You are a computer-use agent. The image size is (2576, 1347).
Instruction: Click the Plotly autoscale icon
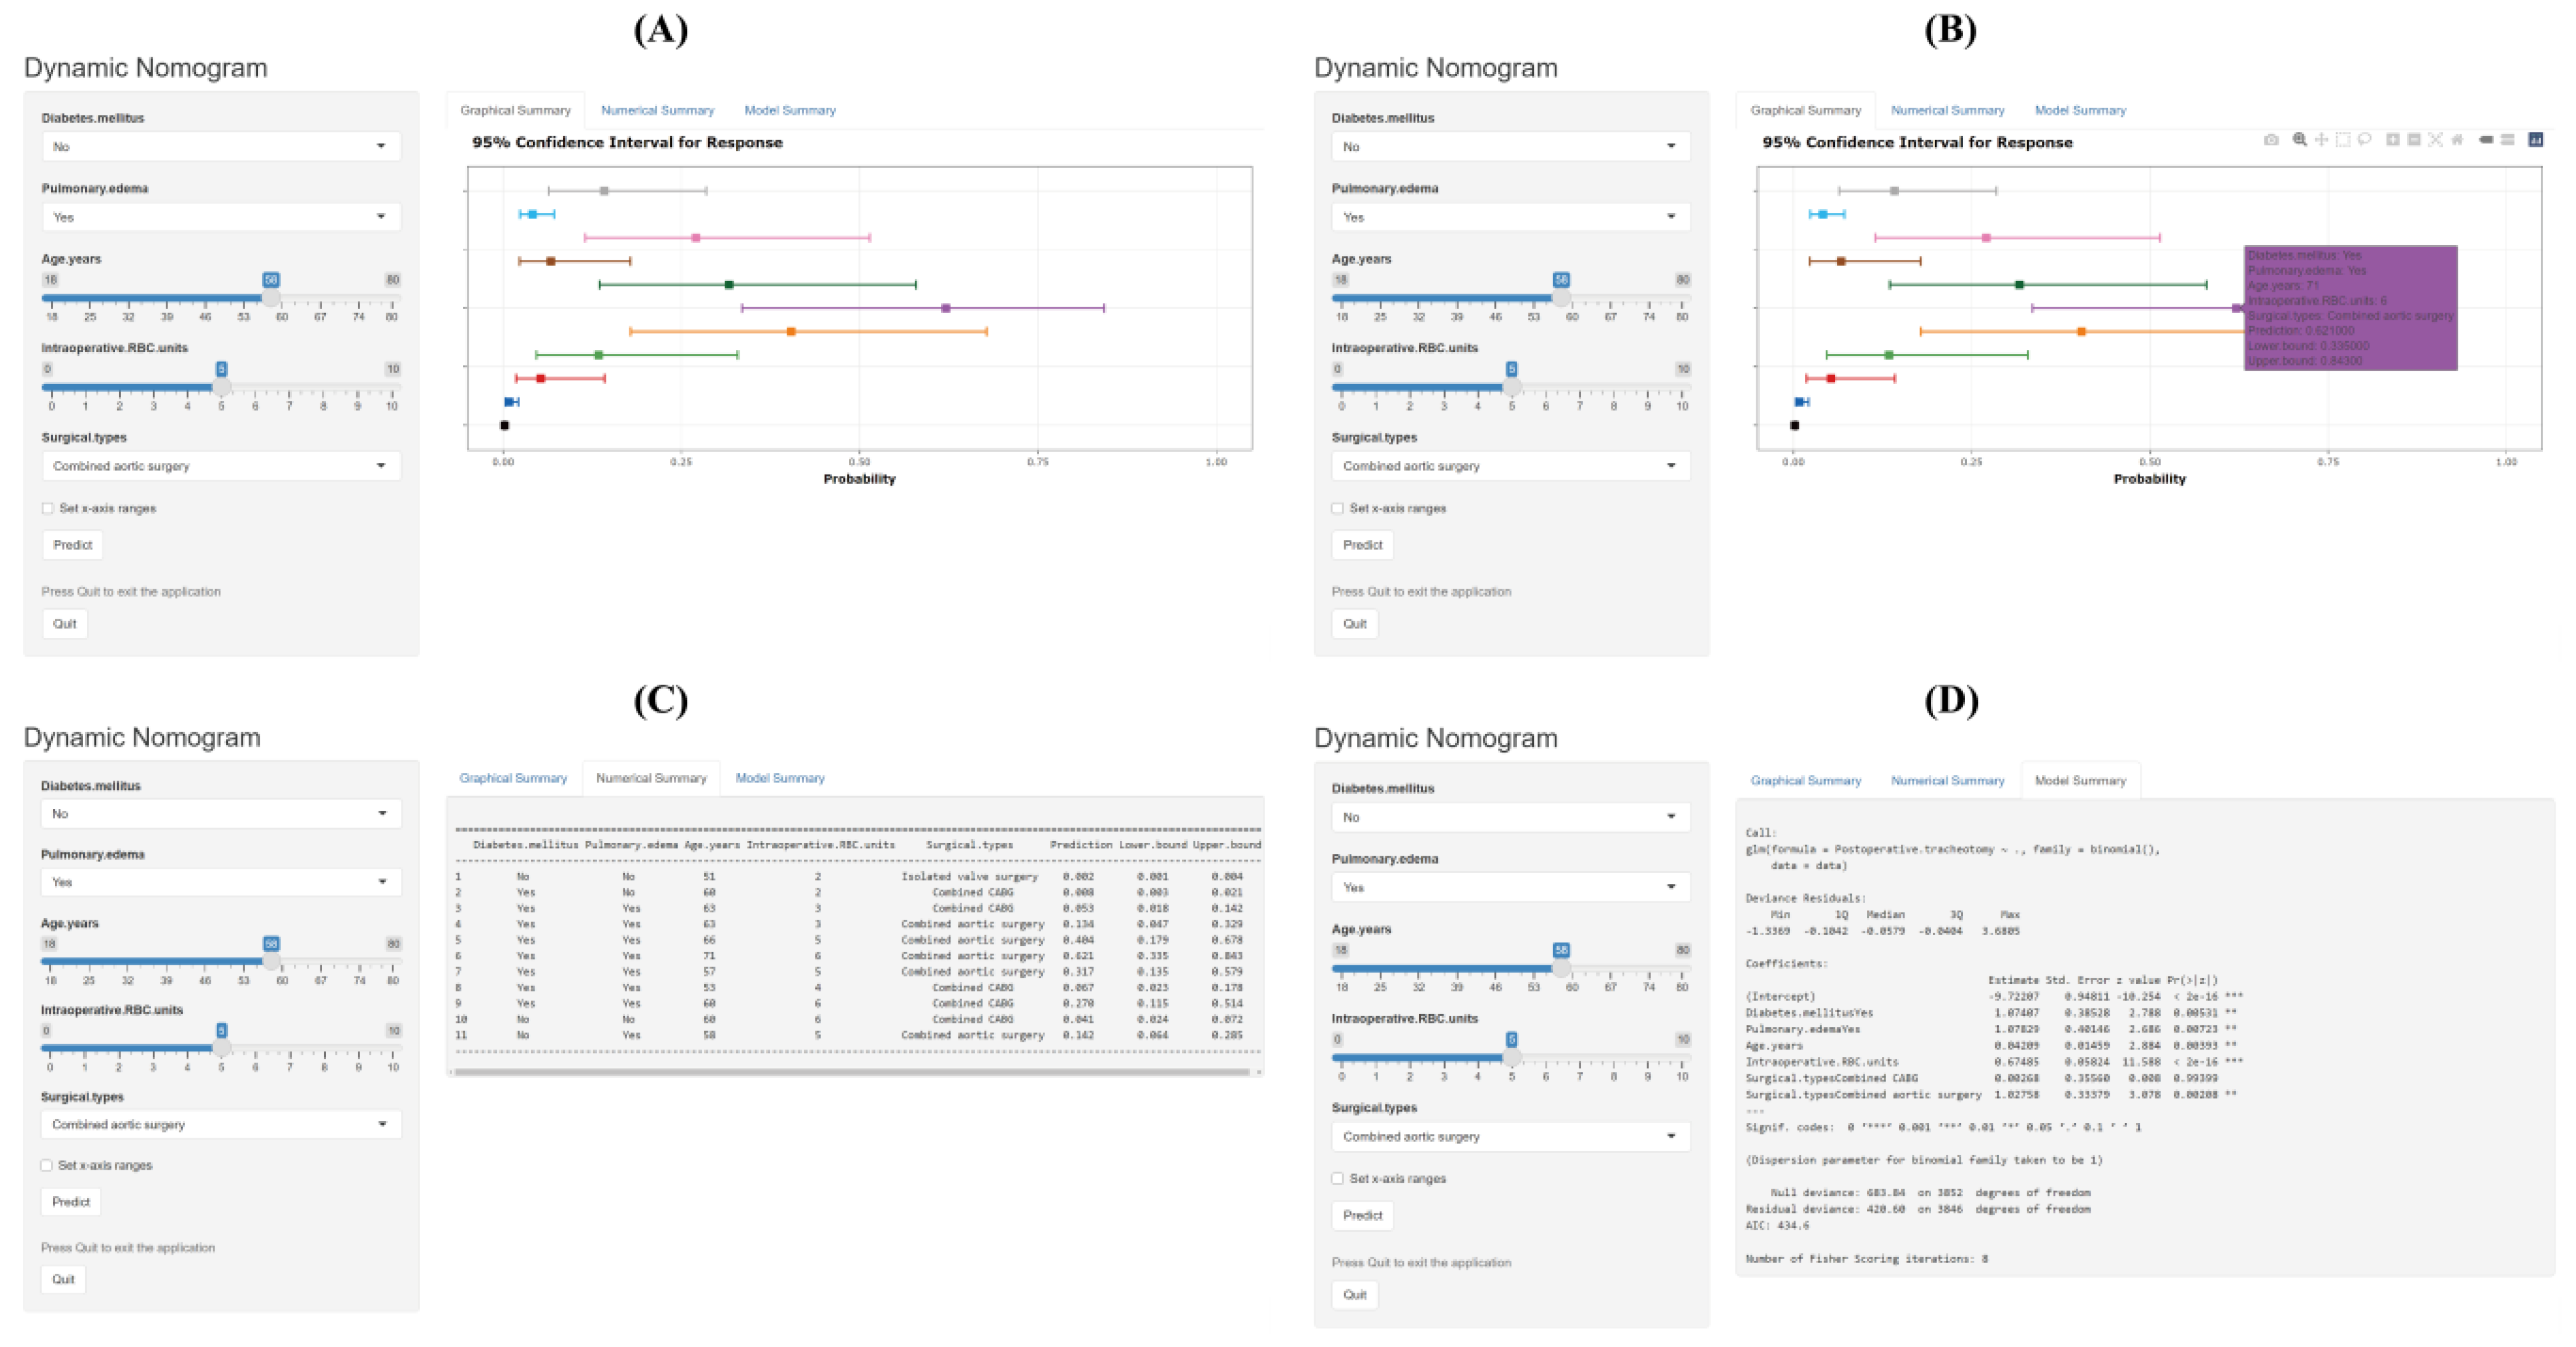click(2435, 140)
